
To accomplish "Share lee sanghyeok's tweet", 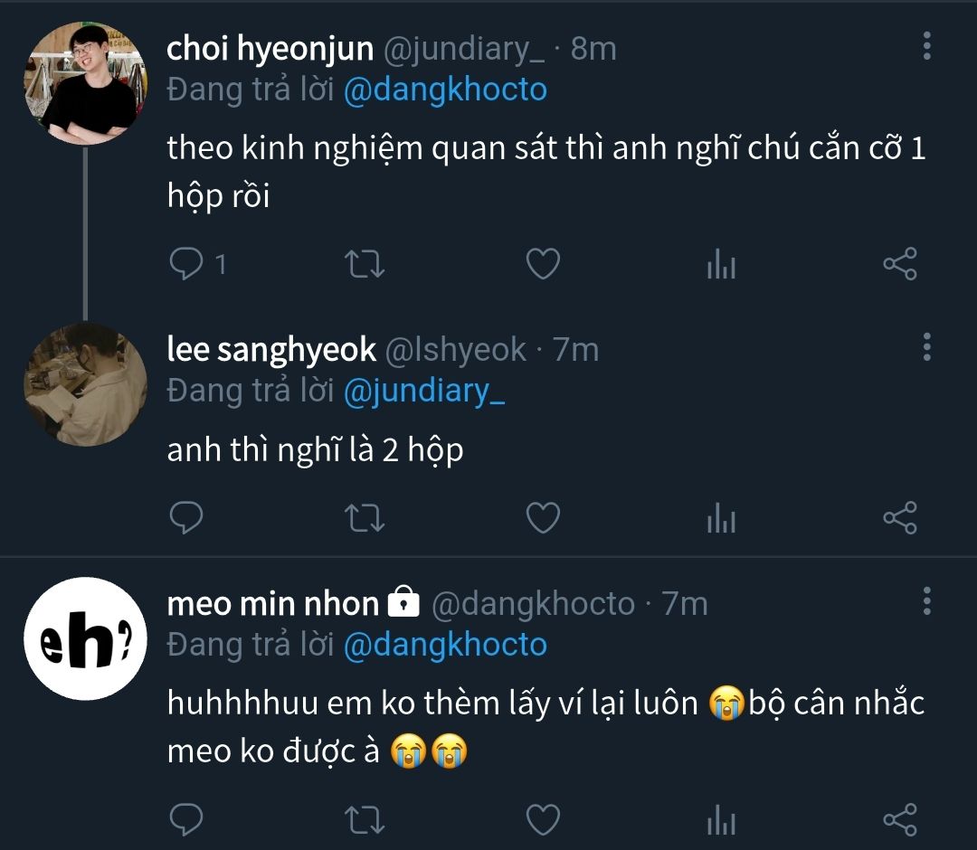I will [899, 518].
